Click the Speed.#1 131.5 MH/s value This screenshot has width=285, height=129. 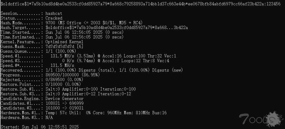pos(62,56)
